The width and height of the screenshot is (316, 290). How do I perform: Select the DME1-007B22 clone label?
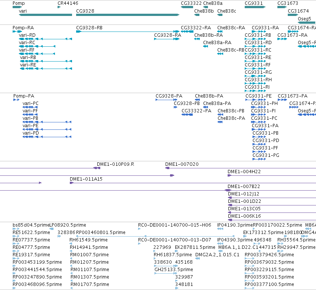tap(244, 187)
